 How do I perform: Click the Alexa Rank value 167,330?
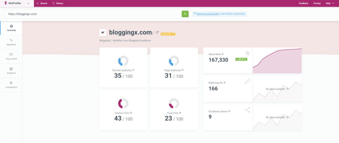pyautogui.click(x=218, y=60)
